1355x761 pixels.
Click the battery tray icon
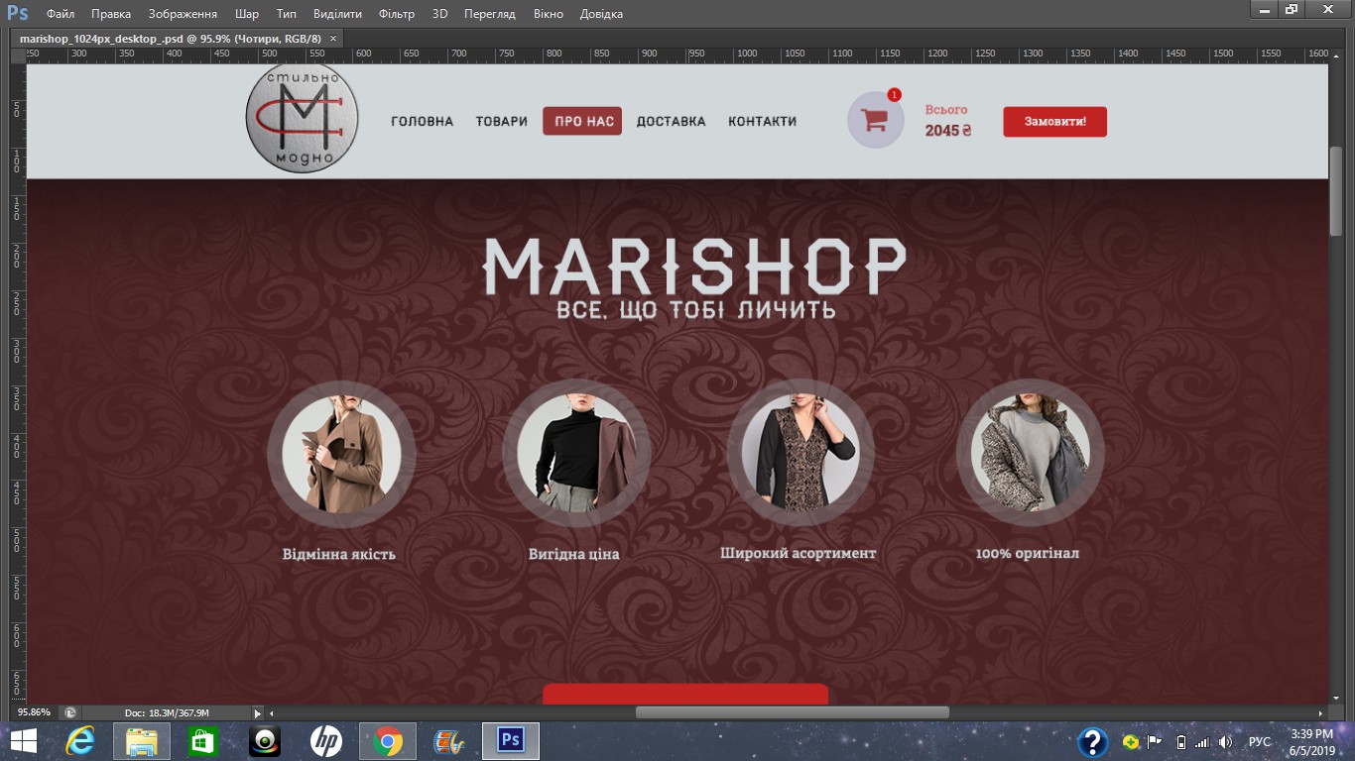pos(1180,742)
